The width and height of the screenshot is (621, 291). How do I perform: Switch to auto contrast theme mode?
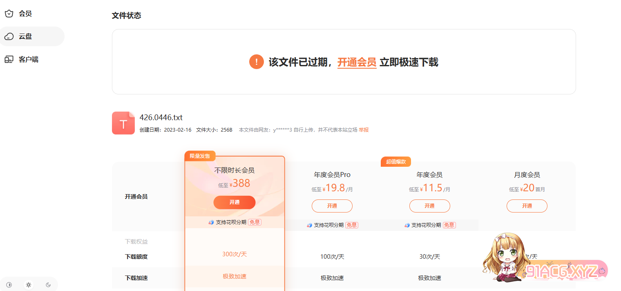(9, 285)
